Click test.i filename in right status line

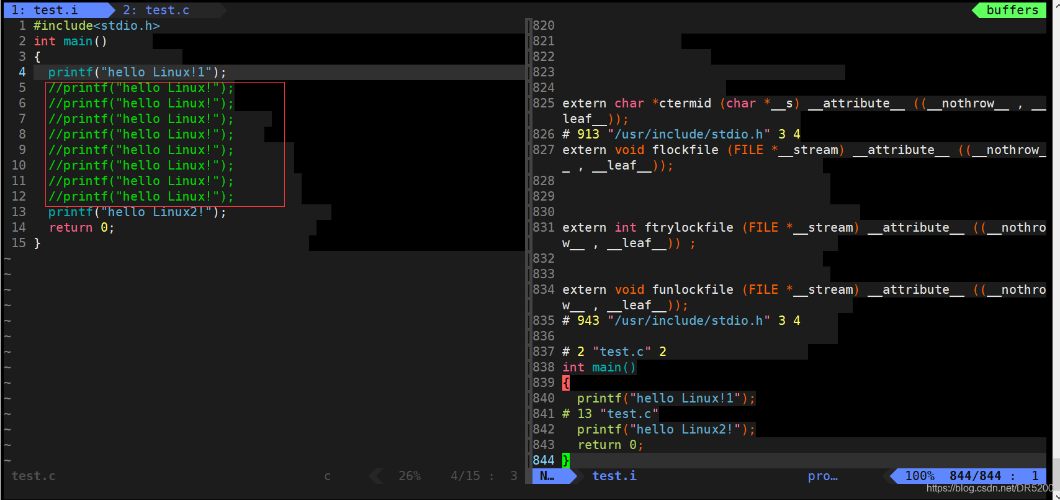[x=614, y=476]
